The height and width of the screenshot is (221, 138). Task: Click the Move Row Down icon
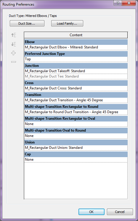14,44
